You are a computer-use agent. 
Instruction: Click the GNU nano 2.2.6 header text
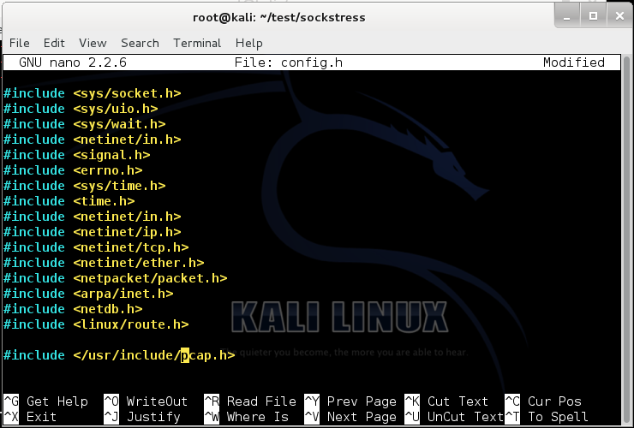point(73,62)
